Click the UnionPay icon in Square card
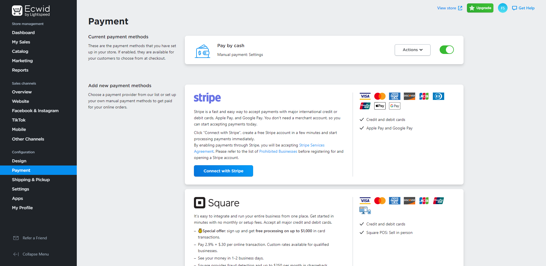This screenshot has height=266, width=546. (439, 201)
